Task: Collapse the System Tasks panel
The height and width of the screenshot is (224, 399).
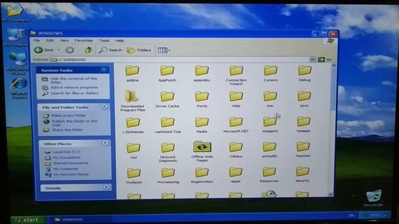Action: point(103,70)
